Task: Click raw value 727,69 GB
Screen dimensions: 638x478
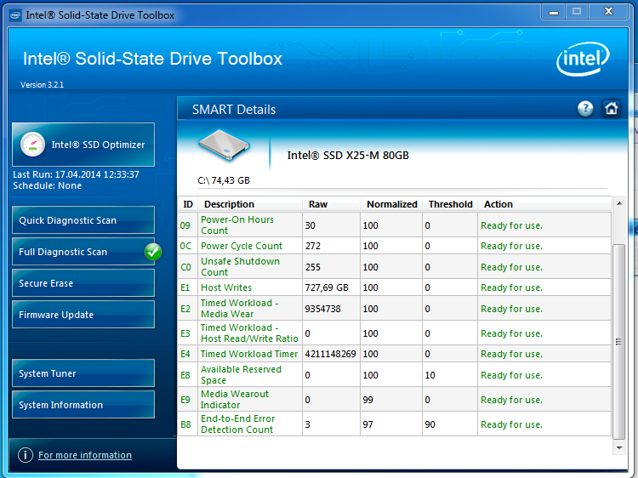Action: [327, 287]
